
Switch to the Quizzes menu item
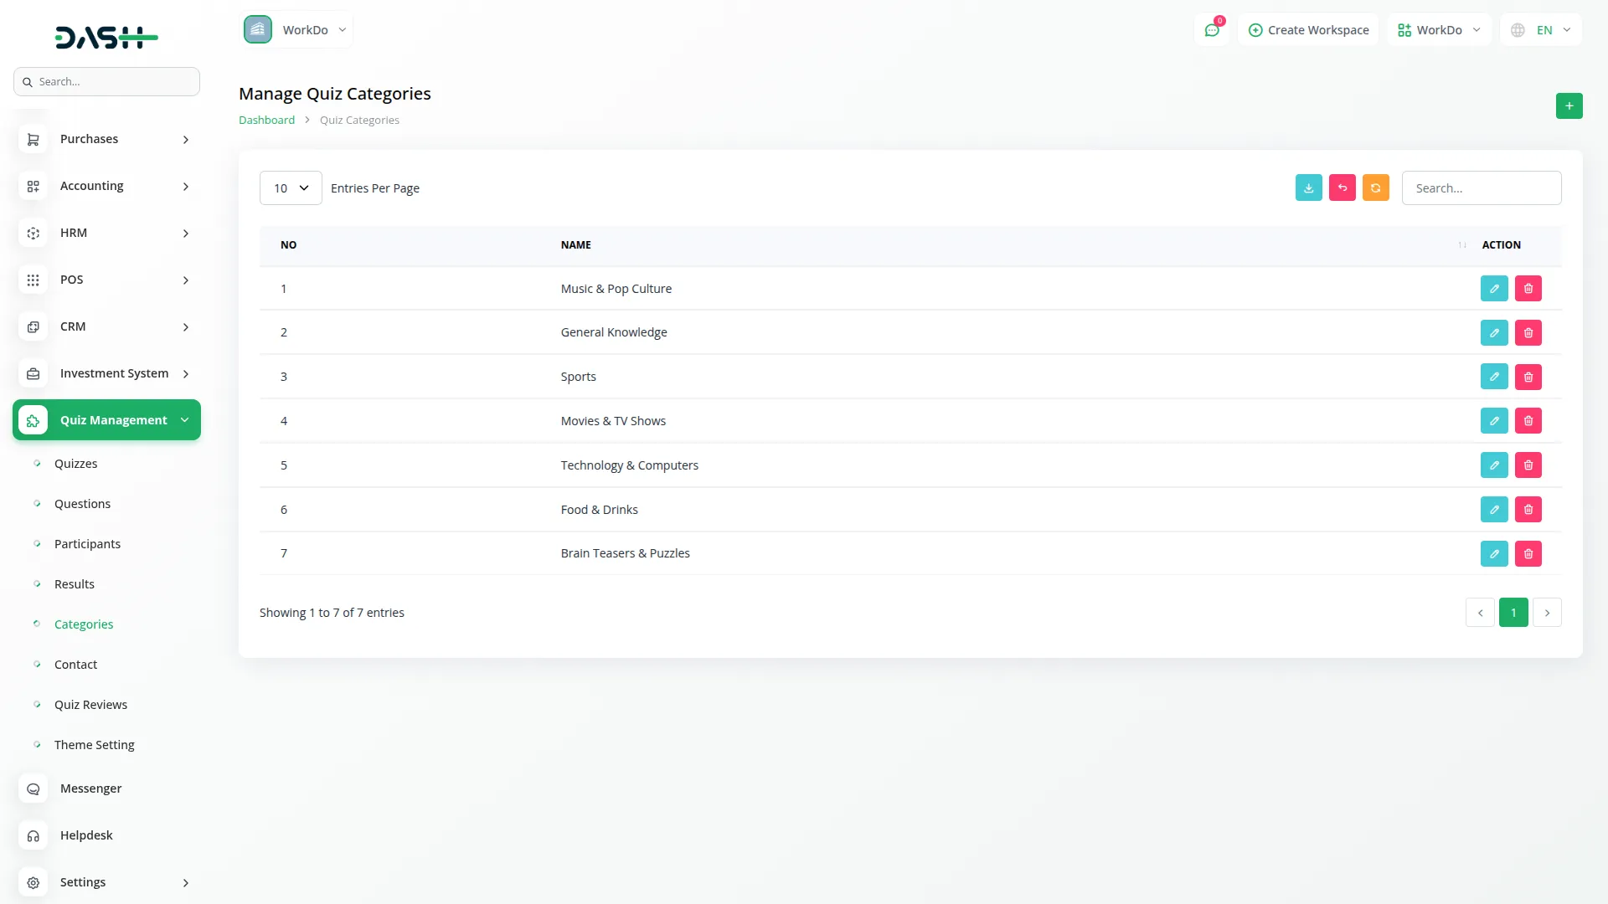[75, 463]
